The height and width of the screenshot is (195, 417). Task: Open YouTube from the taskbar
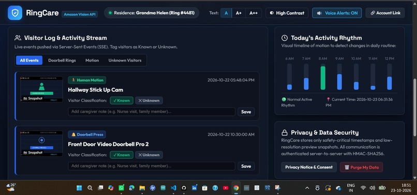point(226,188)
